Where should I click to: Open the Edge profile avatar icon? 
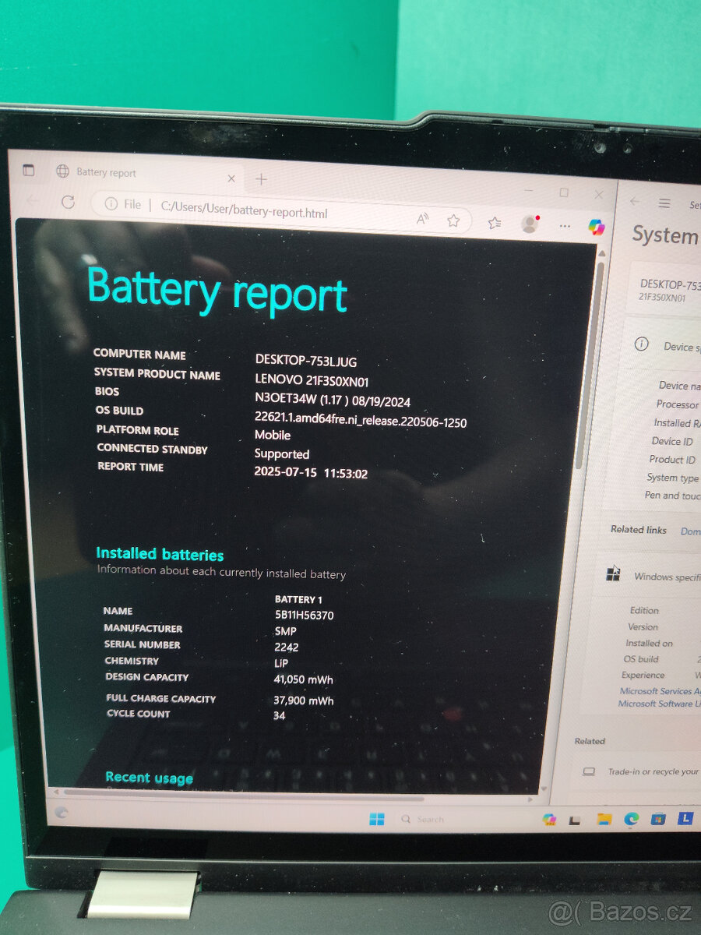coord(531,224)
